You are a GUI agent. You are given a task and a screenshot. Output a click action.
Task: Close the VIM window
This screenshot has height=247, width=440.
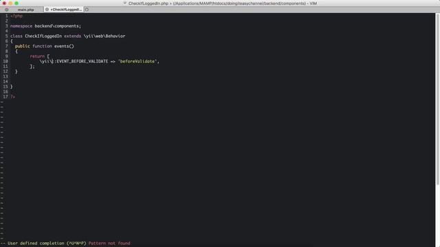click(4, 3)
